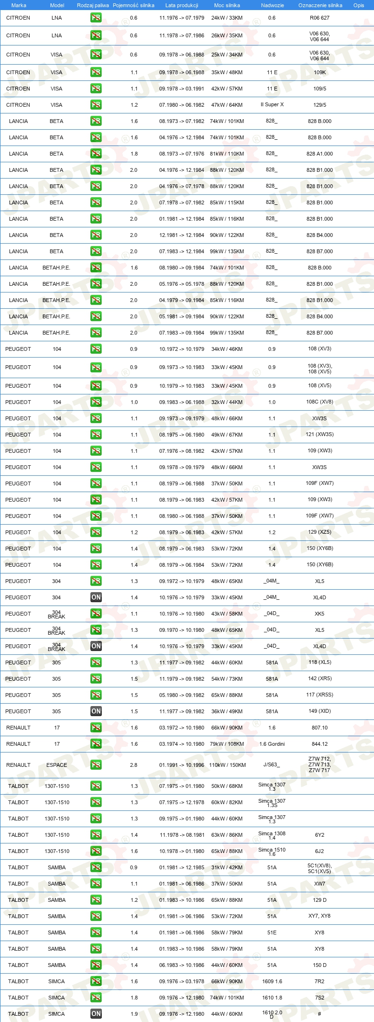
Task: Select engine code R06 627
Action: point(319,18)
